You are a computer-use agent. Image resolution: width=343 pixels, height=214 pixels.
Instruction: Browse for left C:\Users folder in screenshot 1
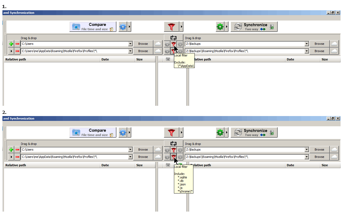(x=143, y=44)
